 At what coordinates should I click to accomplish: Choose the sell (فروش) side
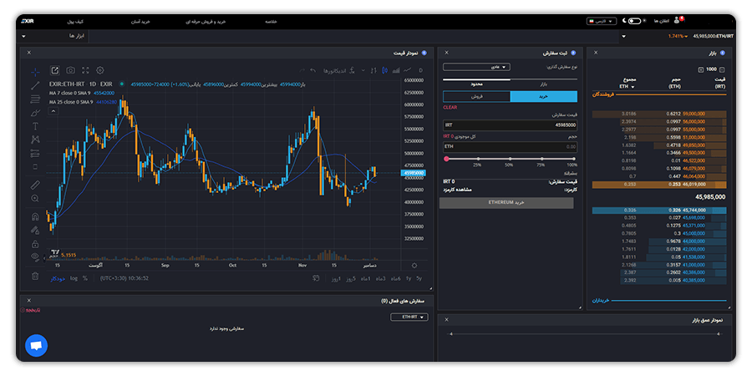[x=476, y=96]
